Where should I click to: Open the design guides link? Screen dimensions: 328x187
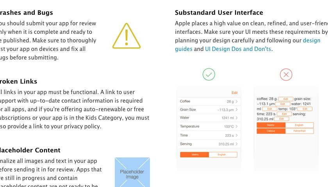312,40
